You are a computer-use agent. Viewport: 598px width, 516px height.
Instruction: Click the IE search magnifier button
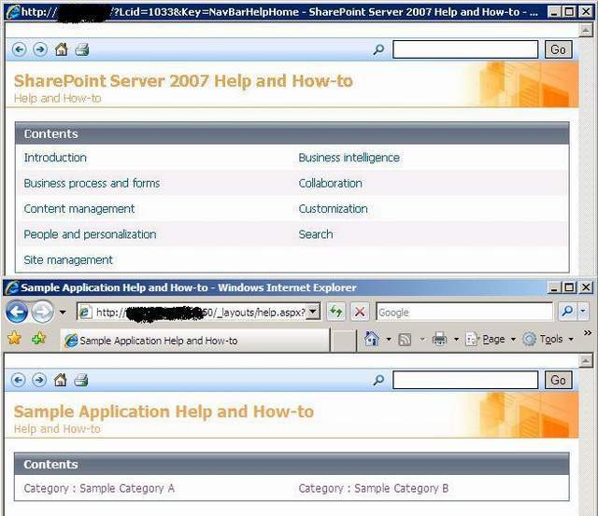click(567, 312)
